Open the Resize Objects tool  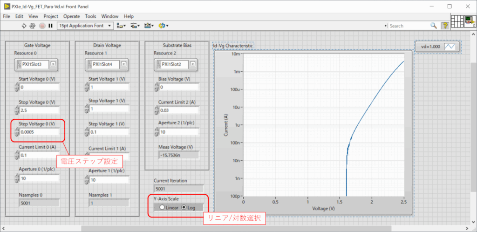pos(149,26)
